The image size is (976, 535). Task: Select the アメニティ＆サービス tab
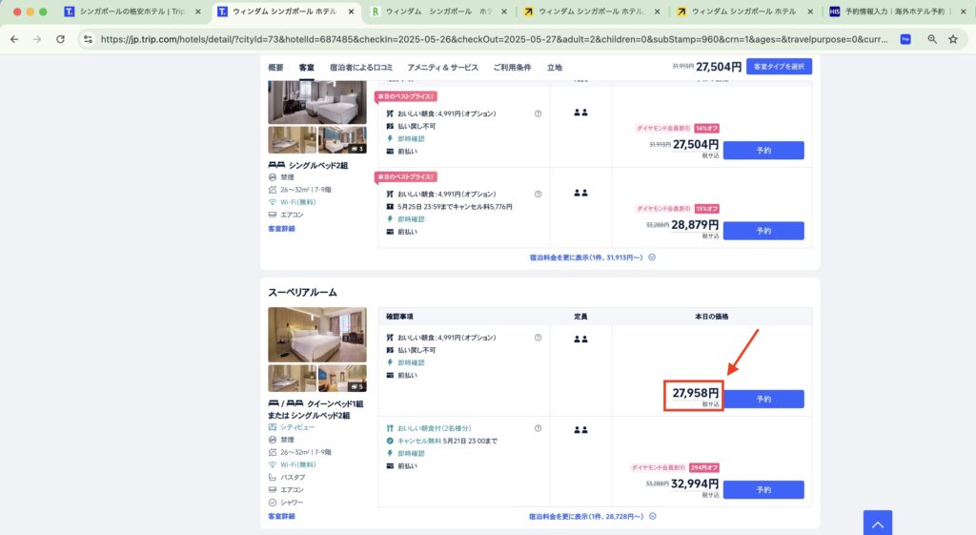click(442, 68)
